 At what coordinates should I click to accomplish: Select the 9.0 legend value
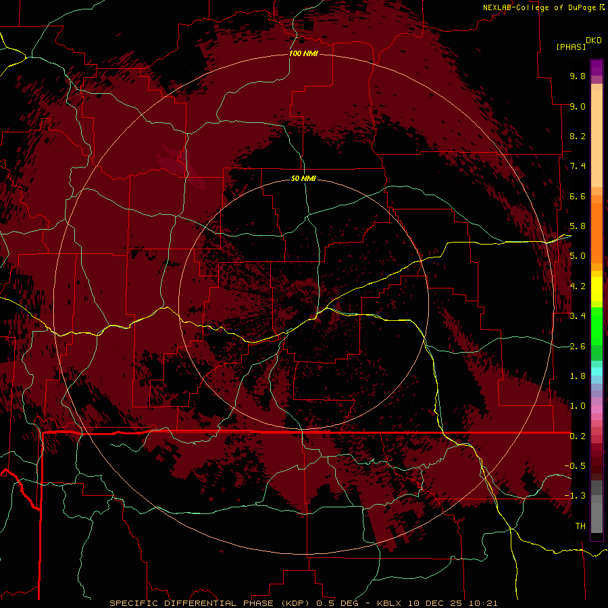578,106
